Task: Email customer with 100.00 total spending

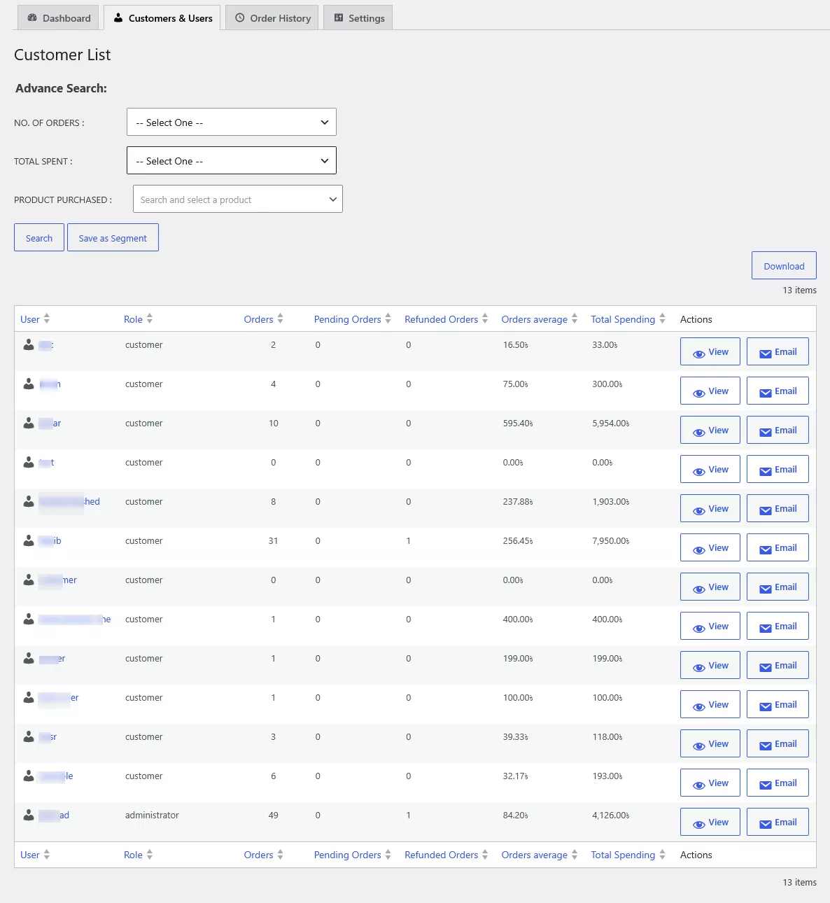Action: pos(778,704)
